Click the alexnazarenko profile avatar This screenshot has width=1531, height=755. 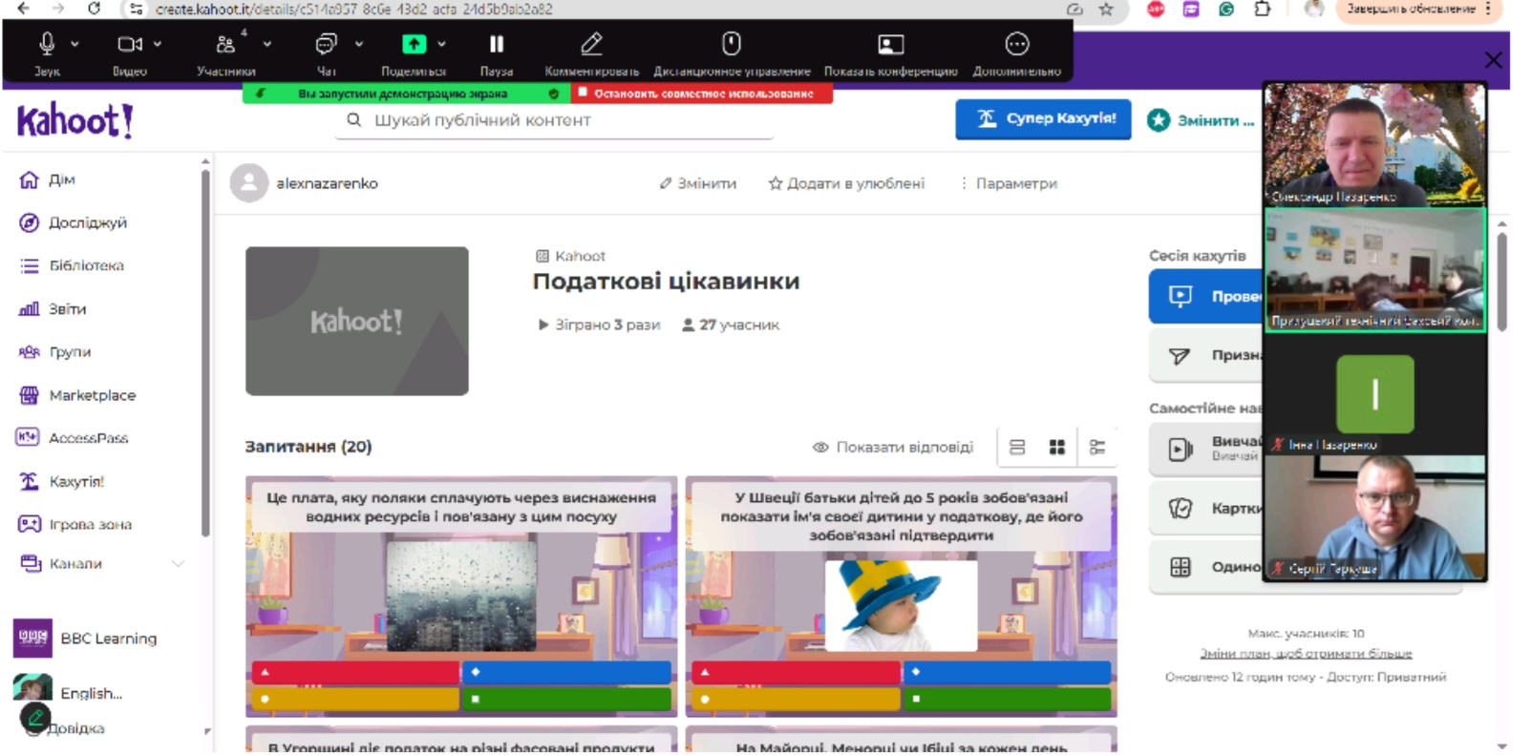pyautogui.click(x=249, y=183)
